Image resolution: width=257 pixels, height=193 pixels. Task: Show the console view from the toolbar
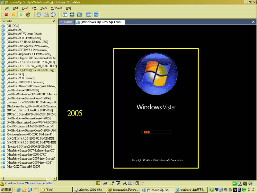pos(96,14)
